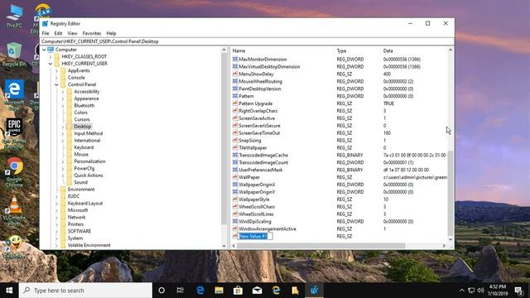Collapse HKEY_CURRENT_USER node
This screenshot has height=298, width=530.
50,64
